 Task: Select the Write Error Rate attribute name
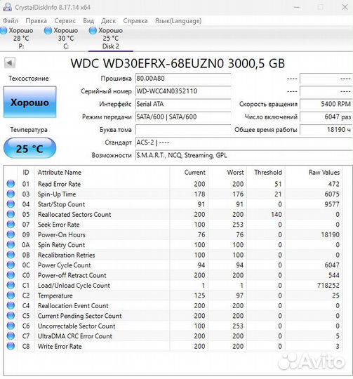pyautogui.click(x=60, y=347)
